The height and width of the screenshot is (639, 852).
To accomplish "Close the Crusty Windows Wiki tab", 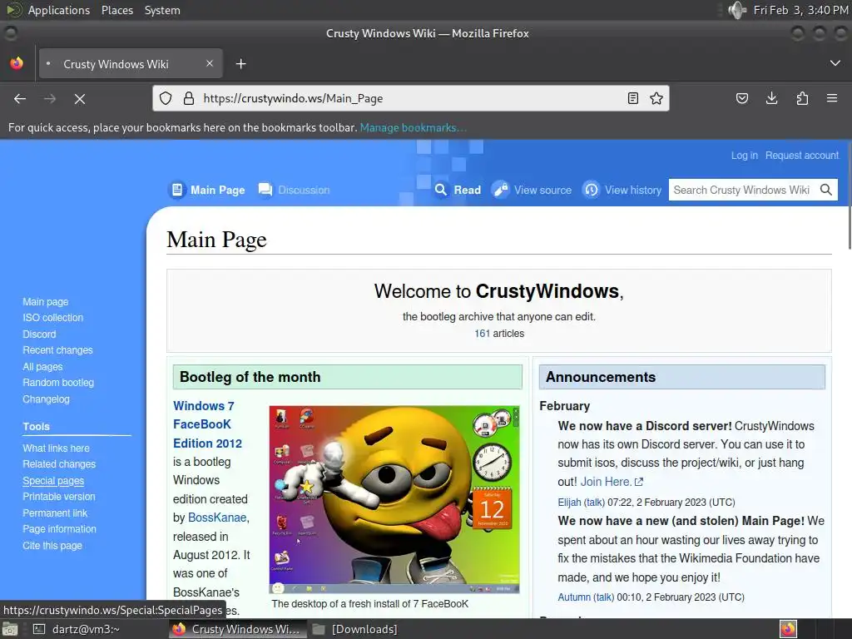I will (209, 63).
